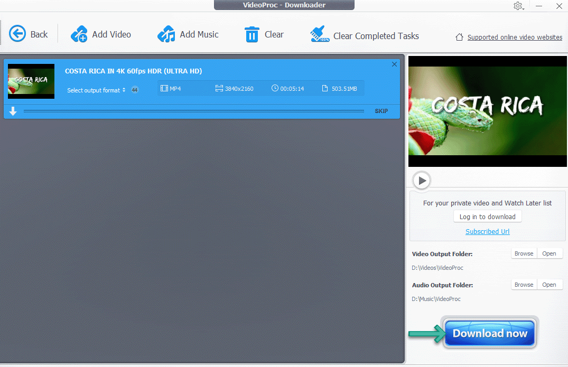Click the video title COSTA RICA IN 4K
The image size is (568, 367).
[133, 71]
